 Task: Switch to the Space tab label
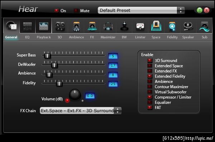pyautogui.click(x=156, y=37)
